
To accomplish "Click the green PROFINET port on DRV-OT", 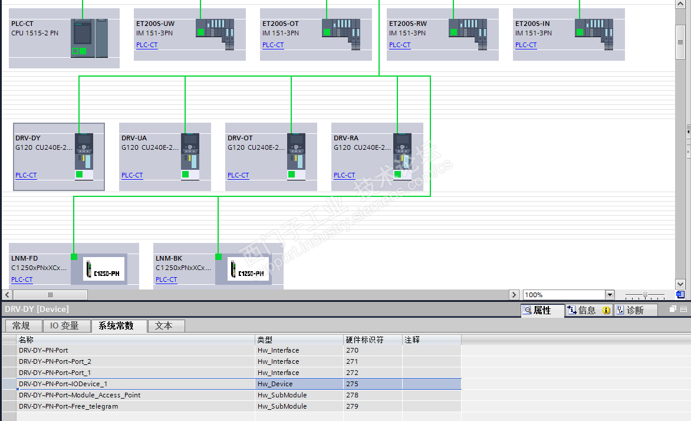I will [291, 174].
